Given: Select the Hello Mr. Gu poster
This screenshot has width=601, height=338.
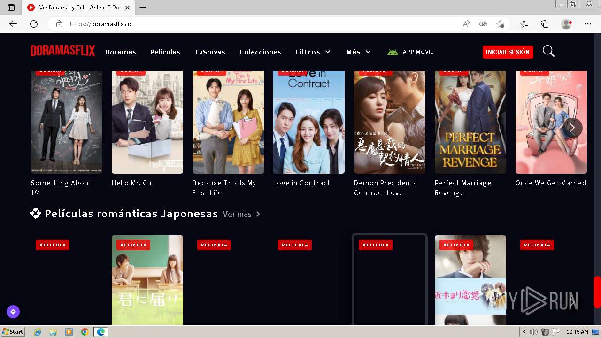Looking at the screenshot, I should (147, 122).
